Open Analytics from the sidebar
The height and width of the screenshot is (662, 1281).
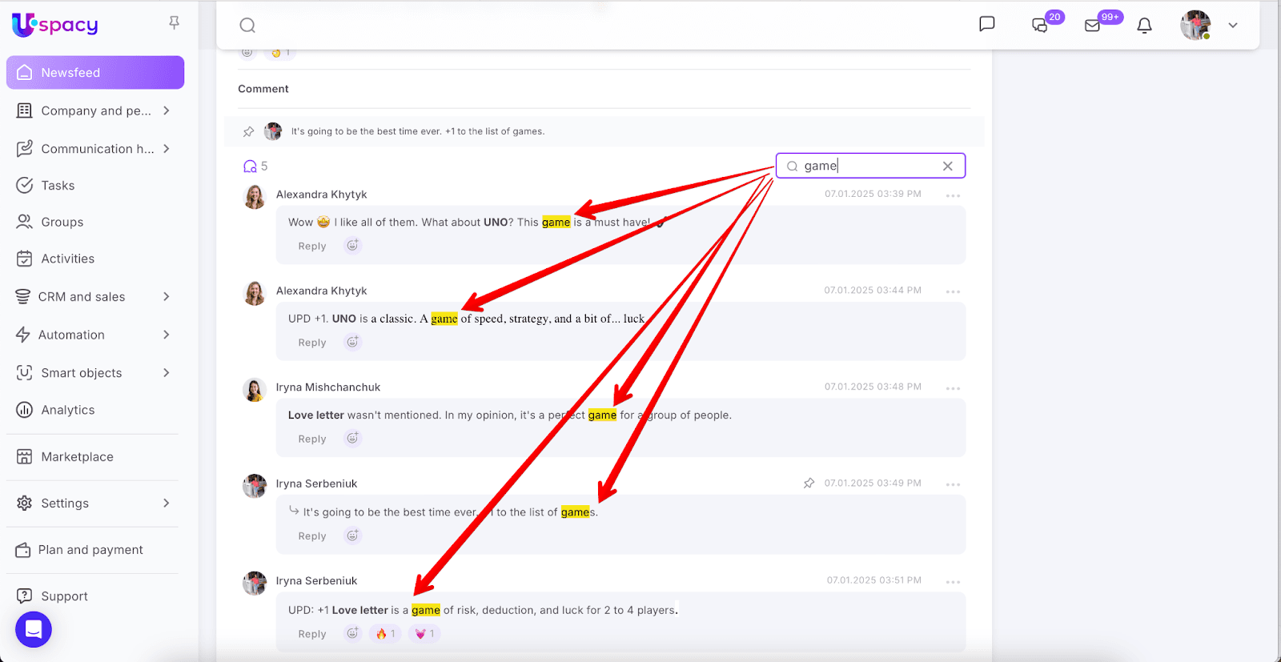[67, 410]
